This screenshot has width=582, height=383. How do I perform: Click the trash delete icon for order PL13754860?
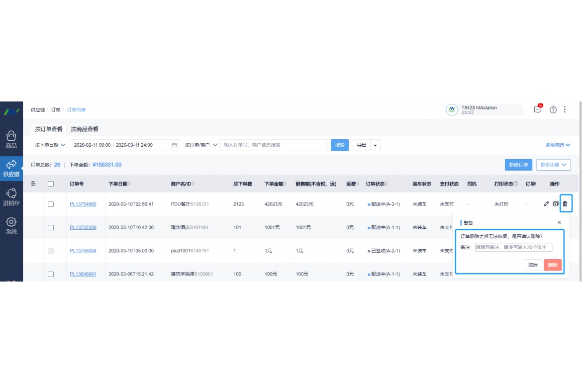565,204
